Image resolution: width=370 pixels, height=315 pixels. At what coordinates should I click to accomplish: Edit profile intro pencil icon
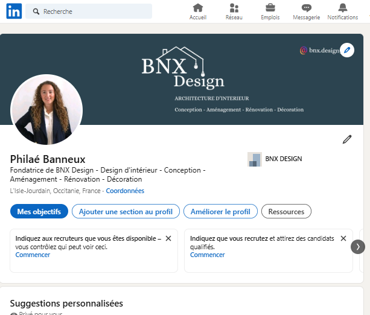point(346,139)
